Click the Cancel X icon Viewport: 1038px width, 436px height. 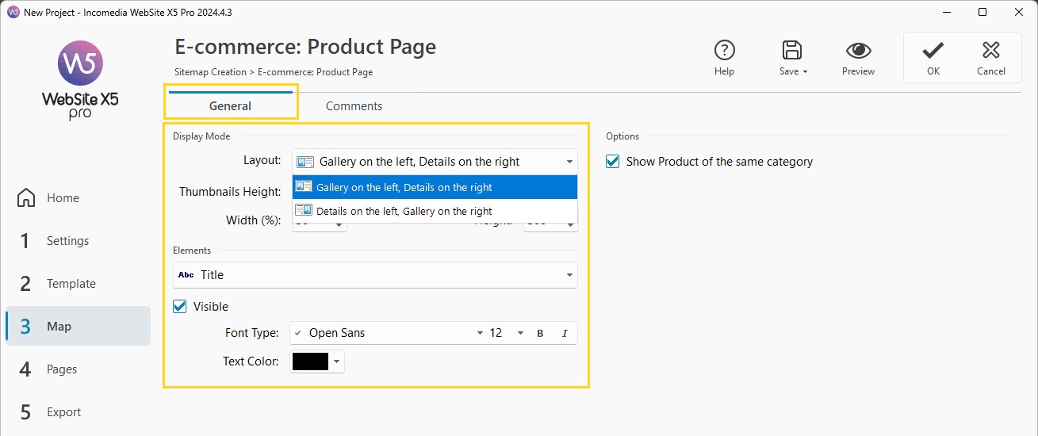click(990, 51)
